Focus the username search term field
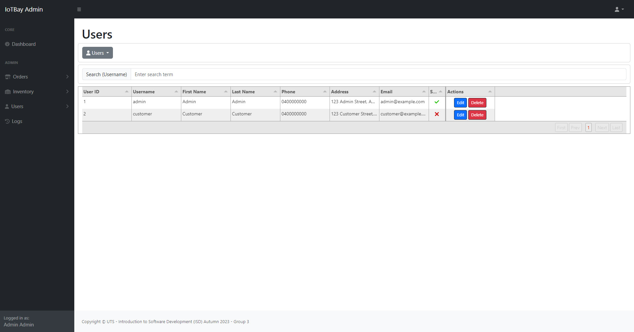Image resolution: width=634 pixels, height=332 pixels. click(x=378, y=75)
